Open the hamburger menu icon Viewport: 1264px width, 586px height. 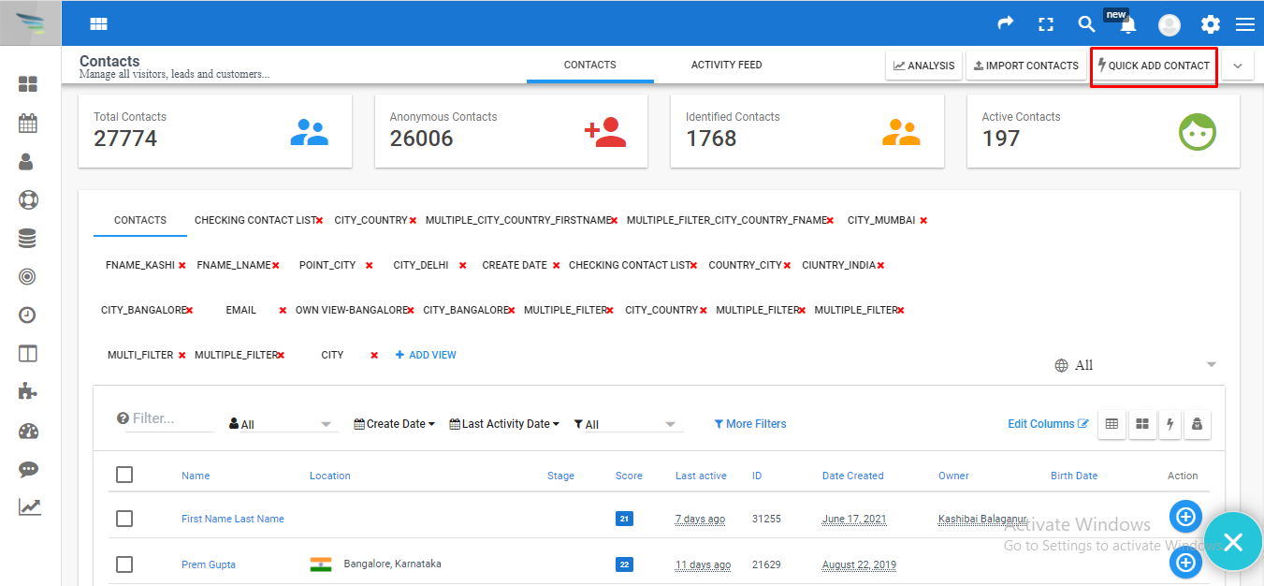pos(1244,24)
